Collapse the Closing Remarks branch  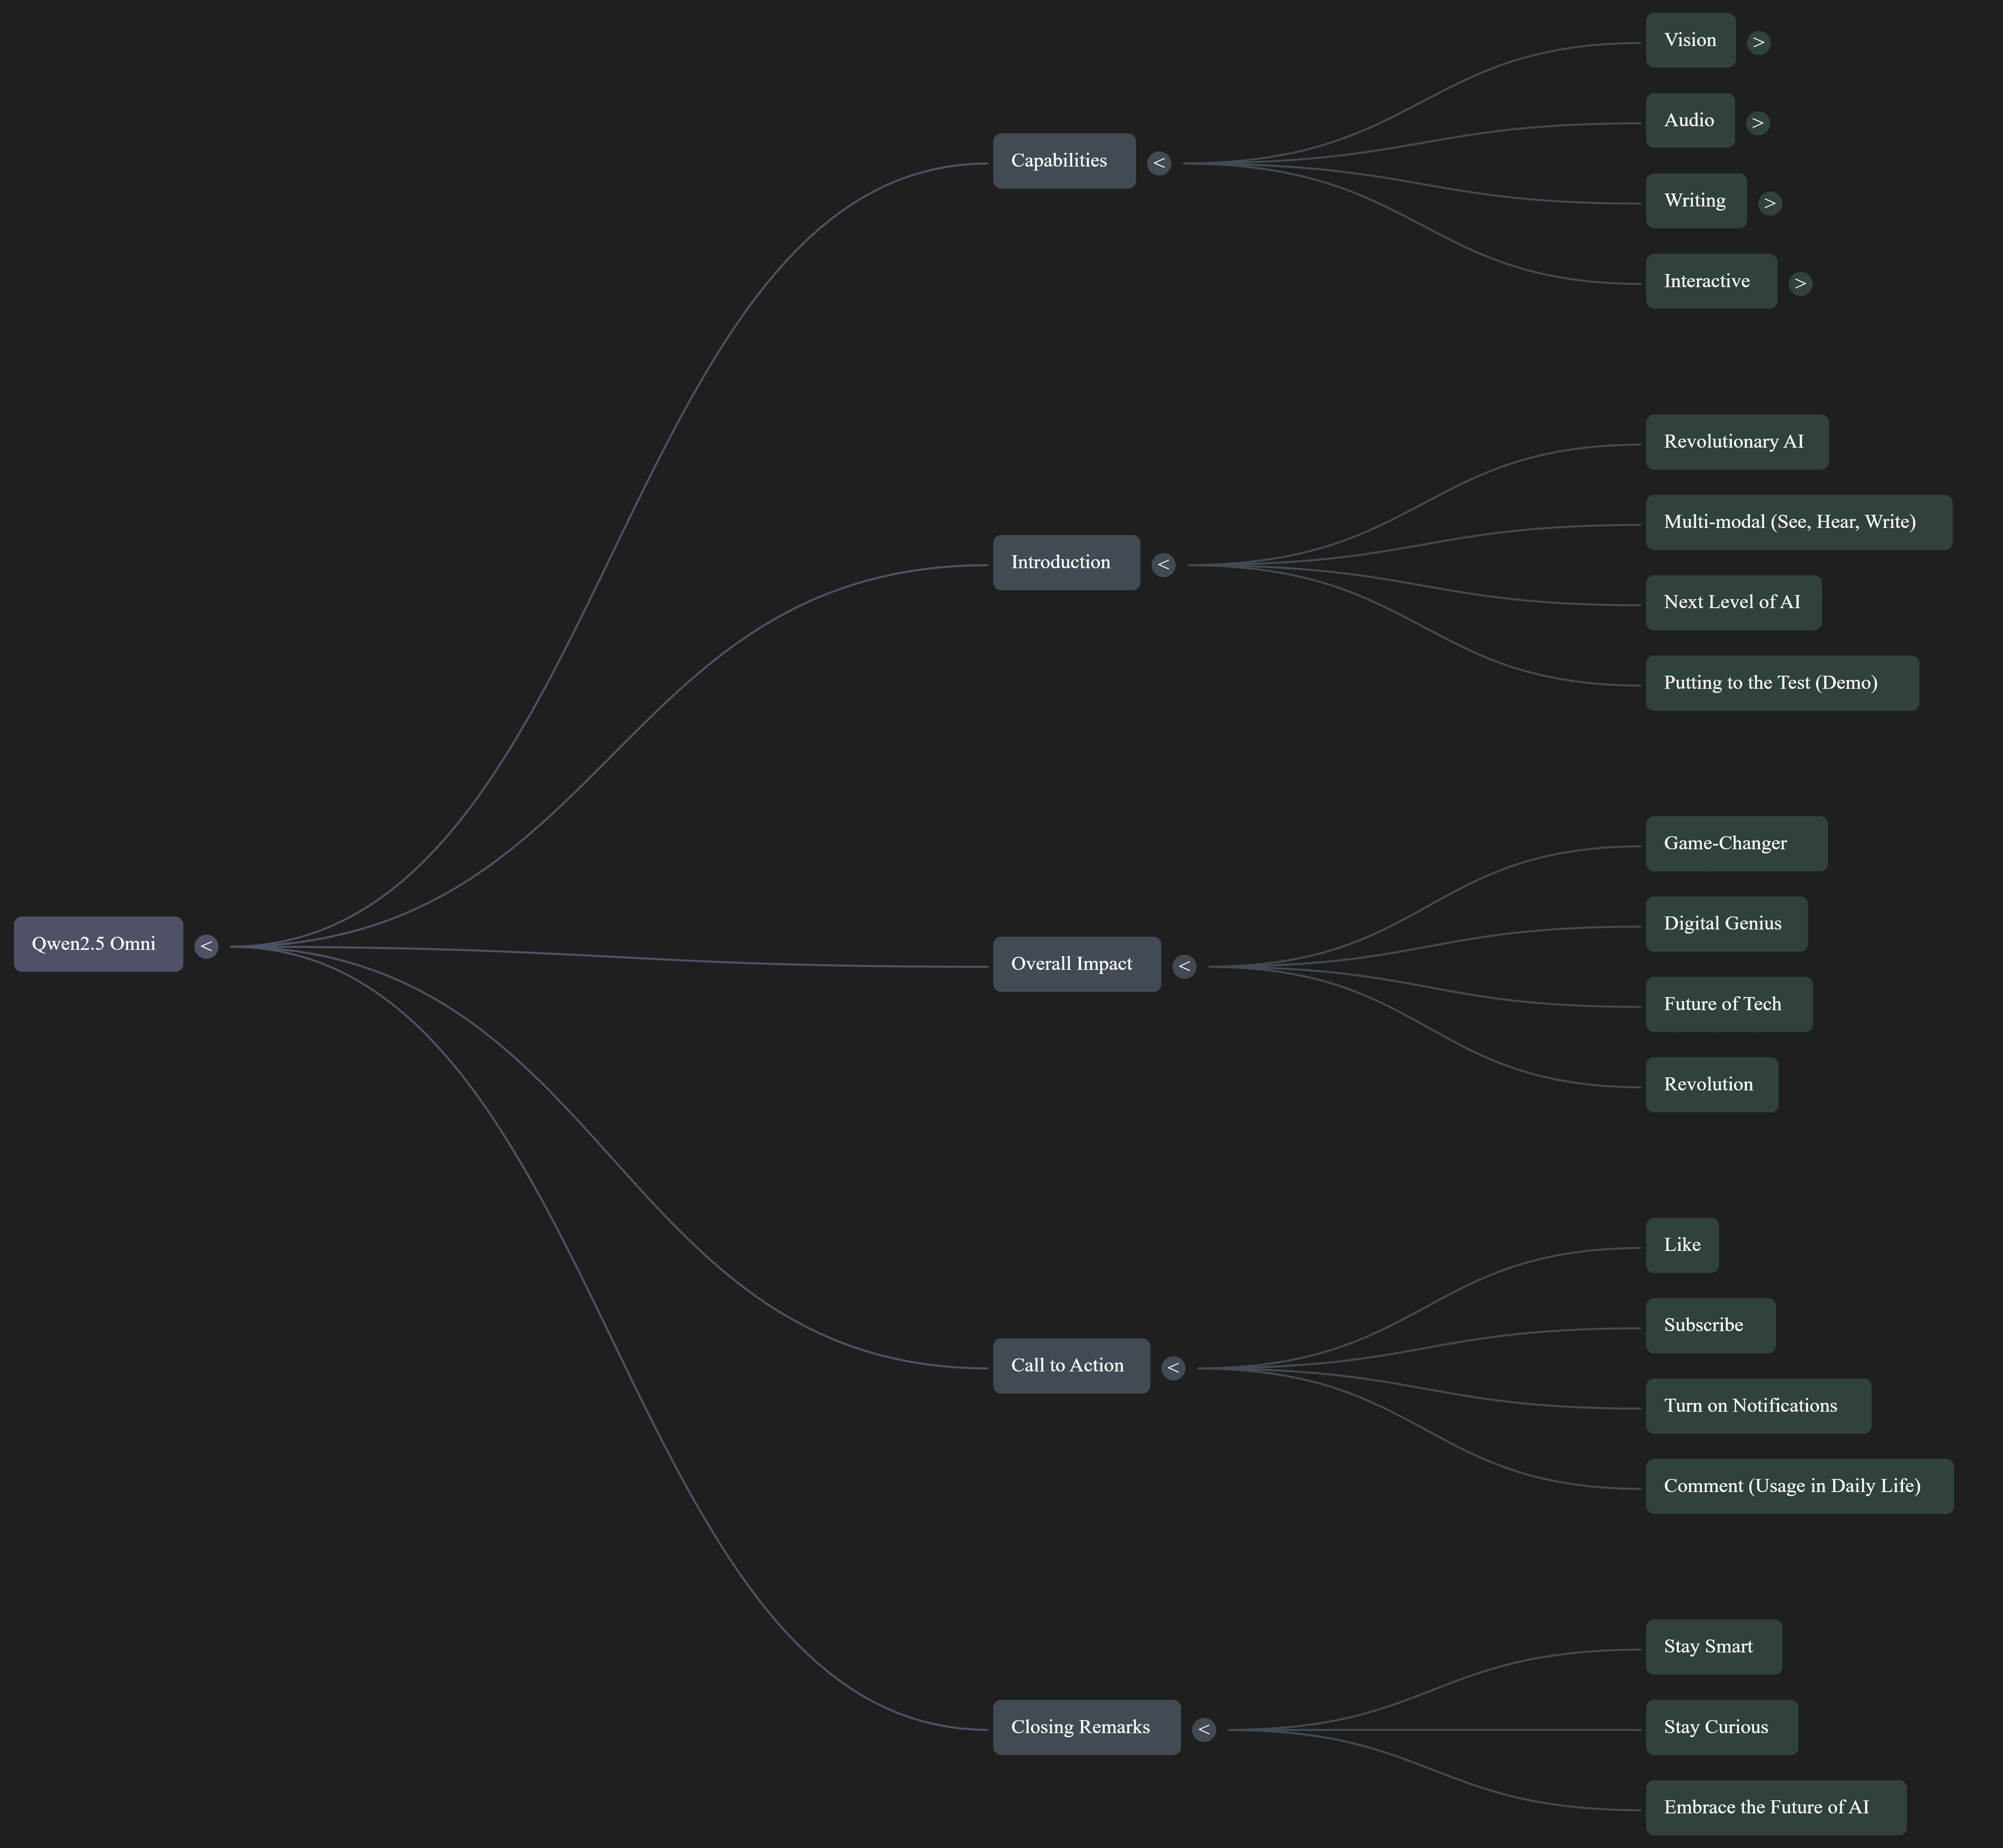1204,1729
